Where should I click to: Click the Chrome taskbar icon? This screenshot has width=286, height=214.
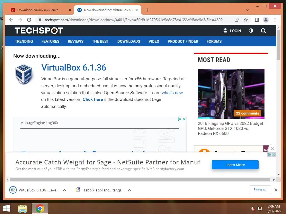[40, 208]
